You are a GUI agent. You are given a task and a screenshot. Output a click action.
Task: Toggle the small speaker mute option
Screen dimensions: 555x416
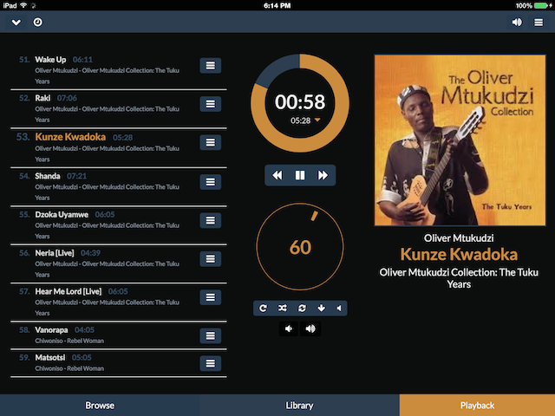339,309
